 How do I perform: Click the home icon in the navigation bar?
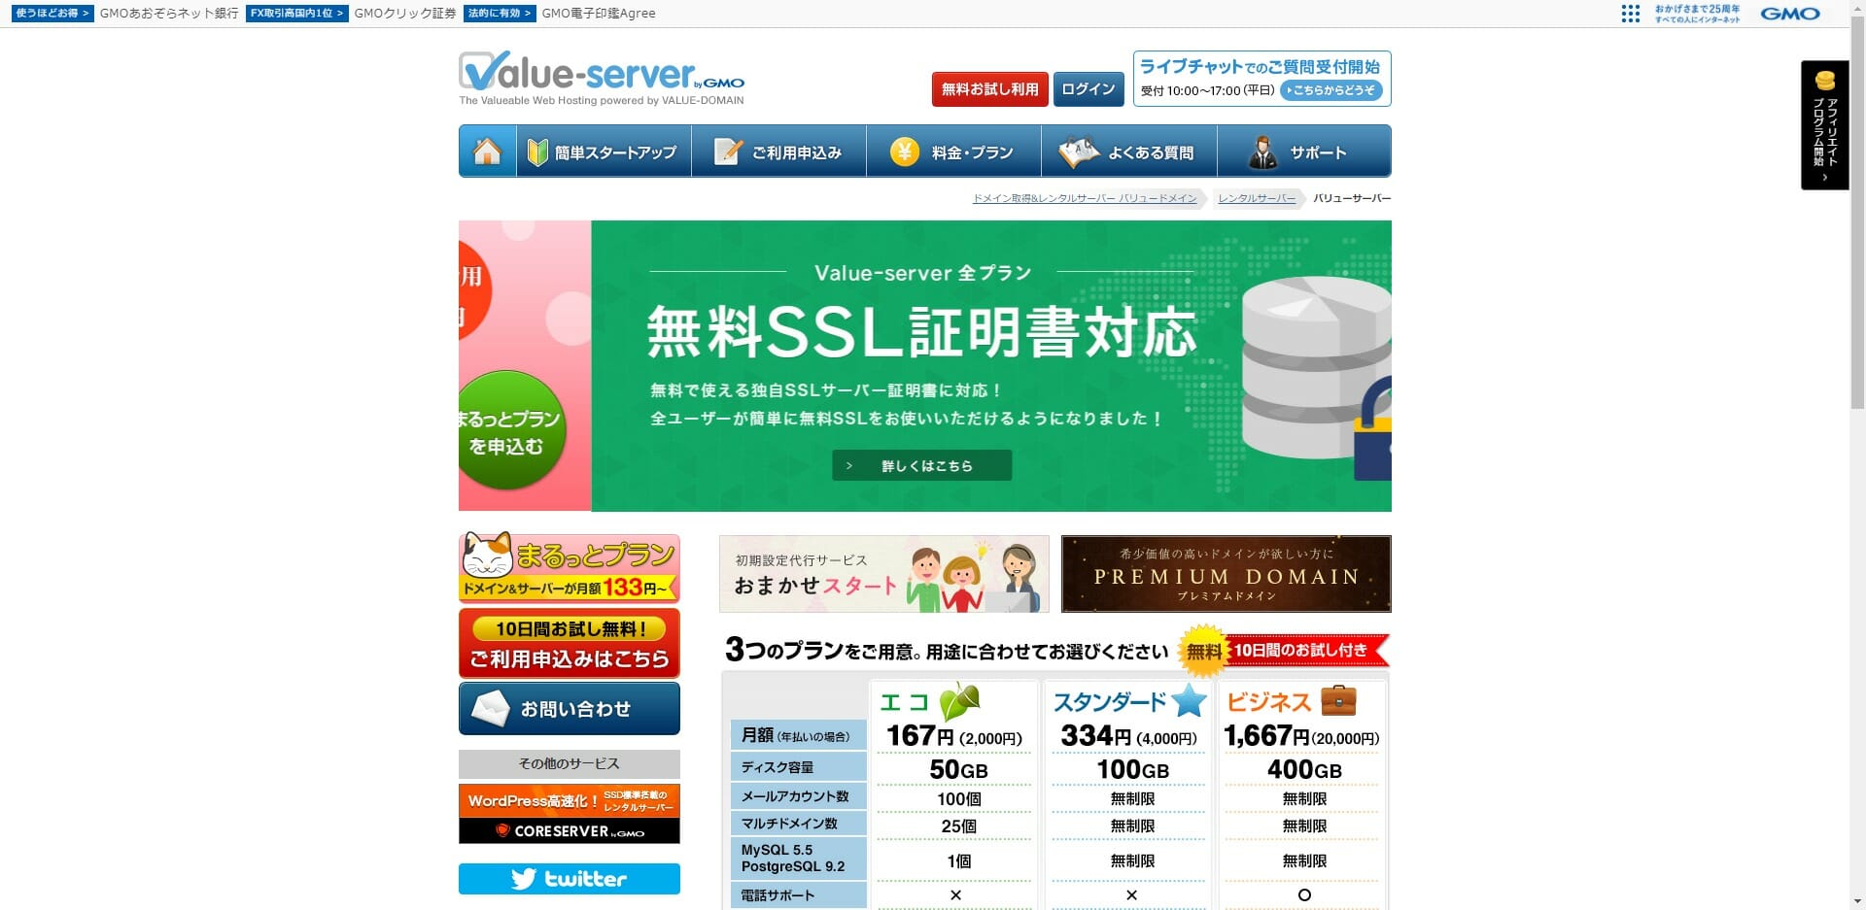coord(487,152)
